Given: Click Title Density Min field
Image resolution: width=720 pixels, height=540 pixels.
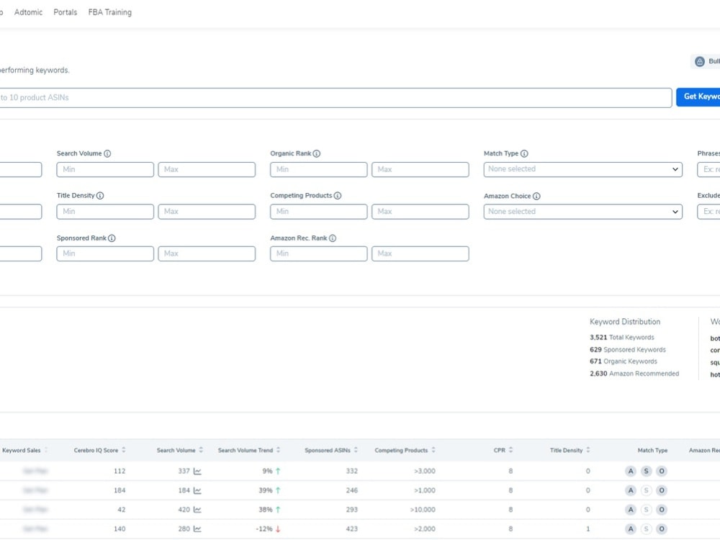Looking at the screenshot, I should tap(105, 212).
